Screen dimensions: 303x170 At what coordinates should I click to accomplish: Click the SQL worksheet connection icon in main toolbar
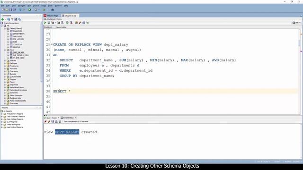point(44,9)
